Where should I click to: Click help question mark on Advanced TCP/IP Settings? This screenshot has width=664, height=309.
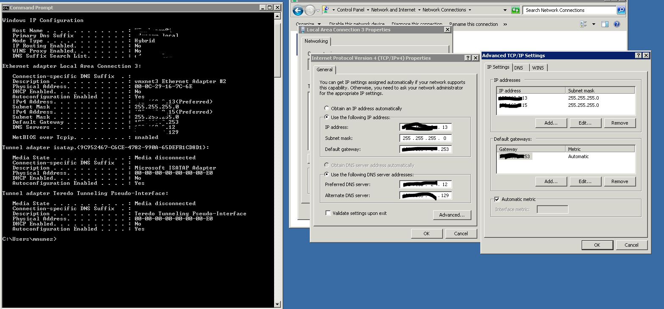(639, 56)
